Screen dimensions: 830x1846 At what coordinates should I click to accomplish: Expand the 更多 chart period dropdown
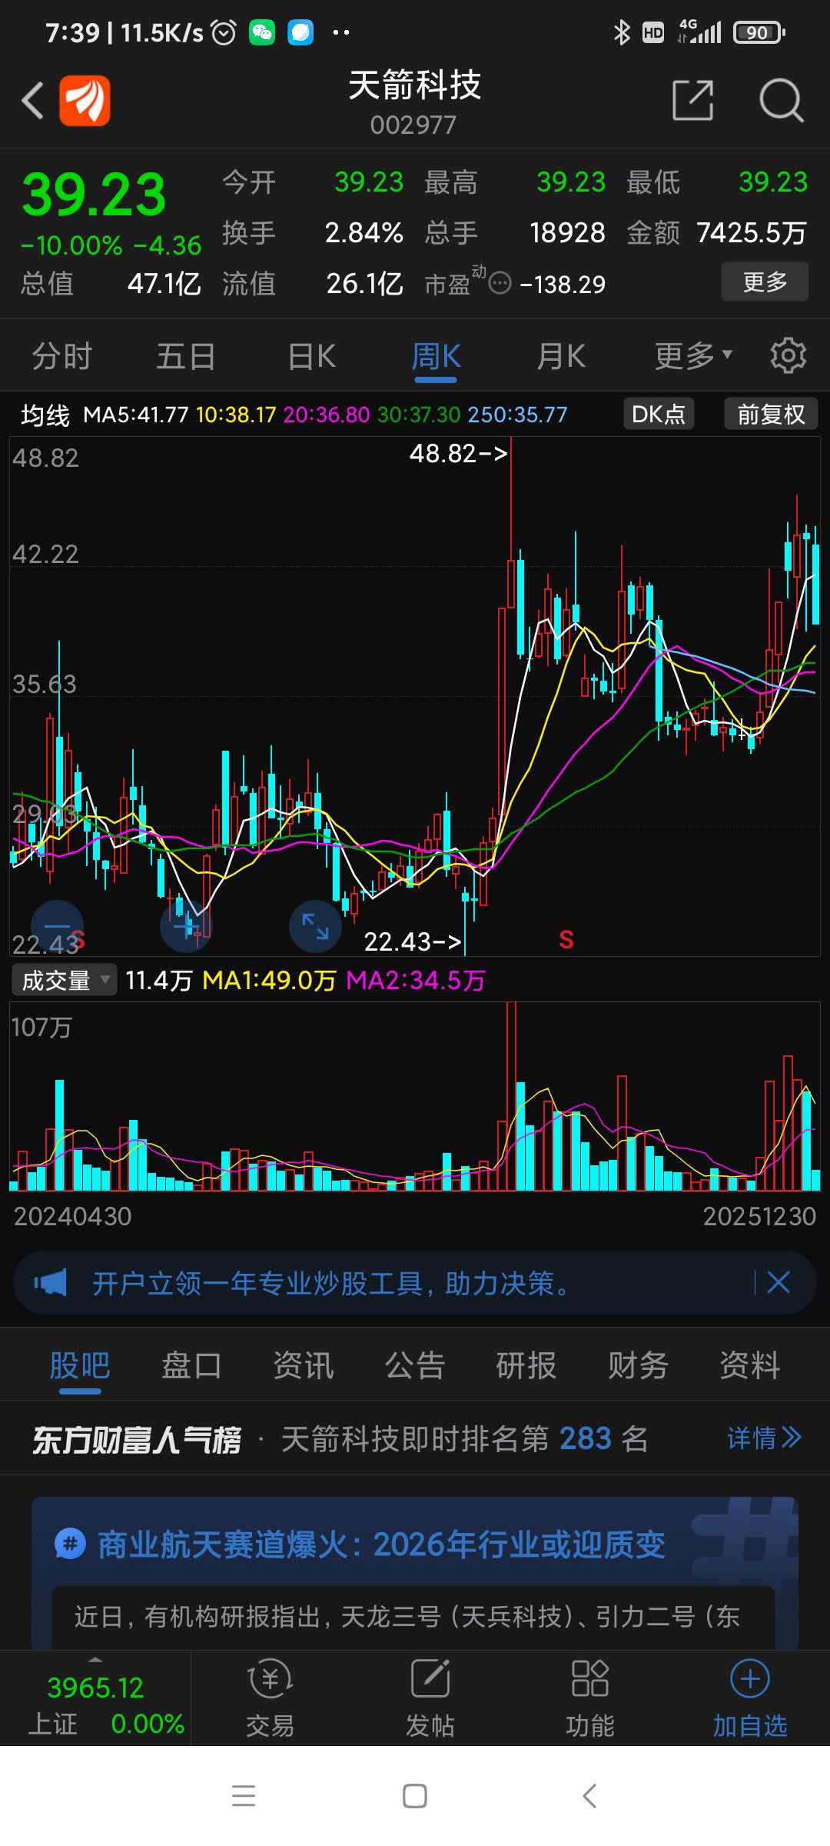693,355
